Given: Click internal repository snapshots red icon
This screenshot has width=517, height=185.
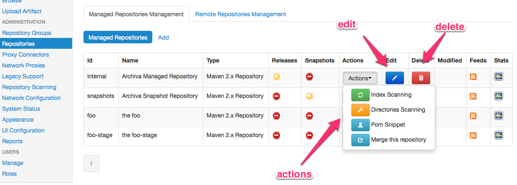Looking at the screenshot, I should 309,77.
